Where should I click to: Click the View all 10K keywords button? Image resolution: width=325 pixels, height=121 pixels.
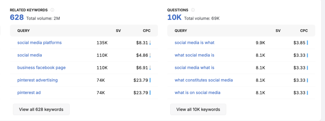(198, 109)
